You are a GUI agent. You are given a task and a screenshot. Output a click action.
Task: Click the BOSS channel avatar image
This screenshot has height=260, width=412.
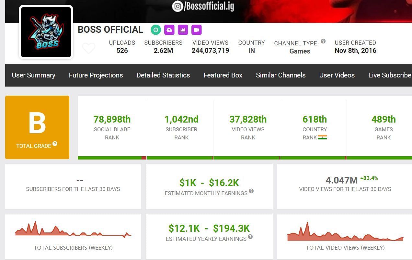[46, 32]
